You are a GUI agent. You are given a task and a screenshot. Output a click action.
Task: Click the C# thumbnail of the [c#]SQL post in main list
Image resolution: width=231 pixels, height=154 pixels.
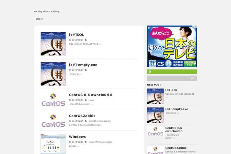(x=53, y=44)
